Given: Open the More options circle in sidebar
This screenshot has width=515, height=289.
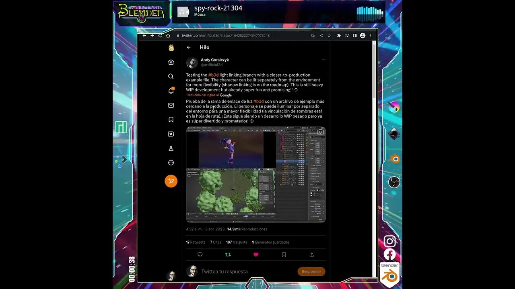Looking at the screenshot, I should [171, 163].
